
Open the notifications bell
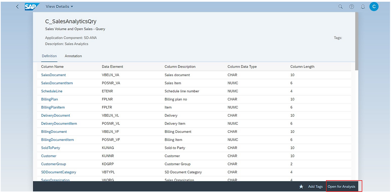click(363, 6)
